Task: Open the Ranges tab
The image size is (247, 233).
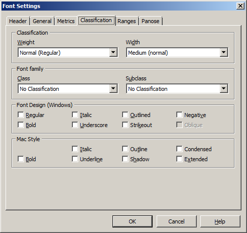Action: [x=127, y=21]
